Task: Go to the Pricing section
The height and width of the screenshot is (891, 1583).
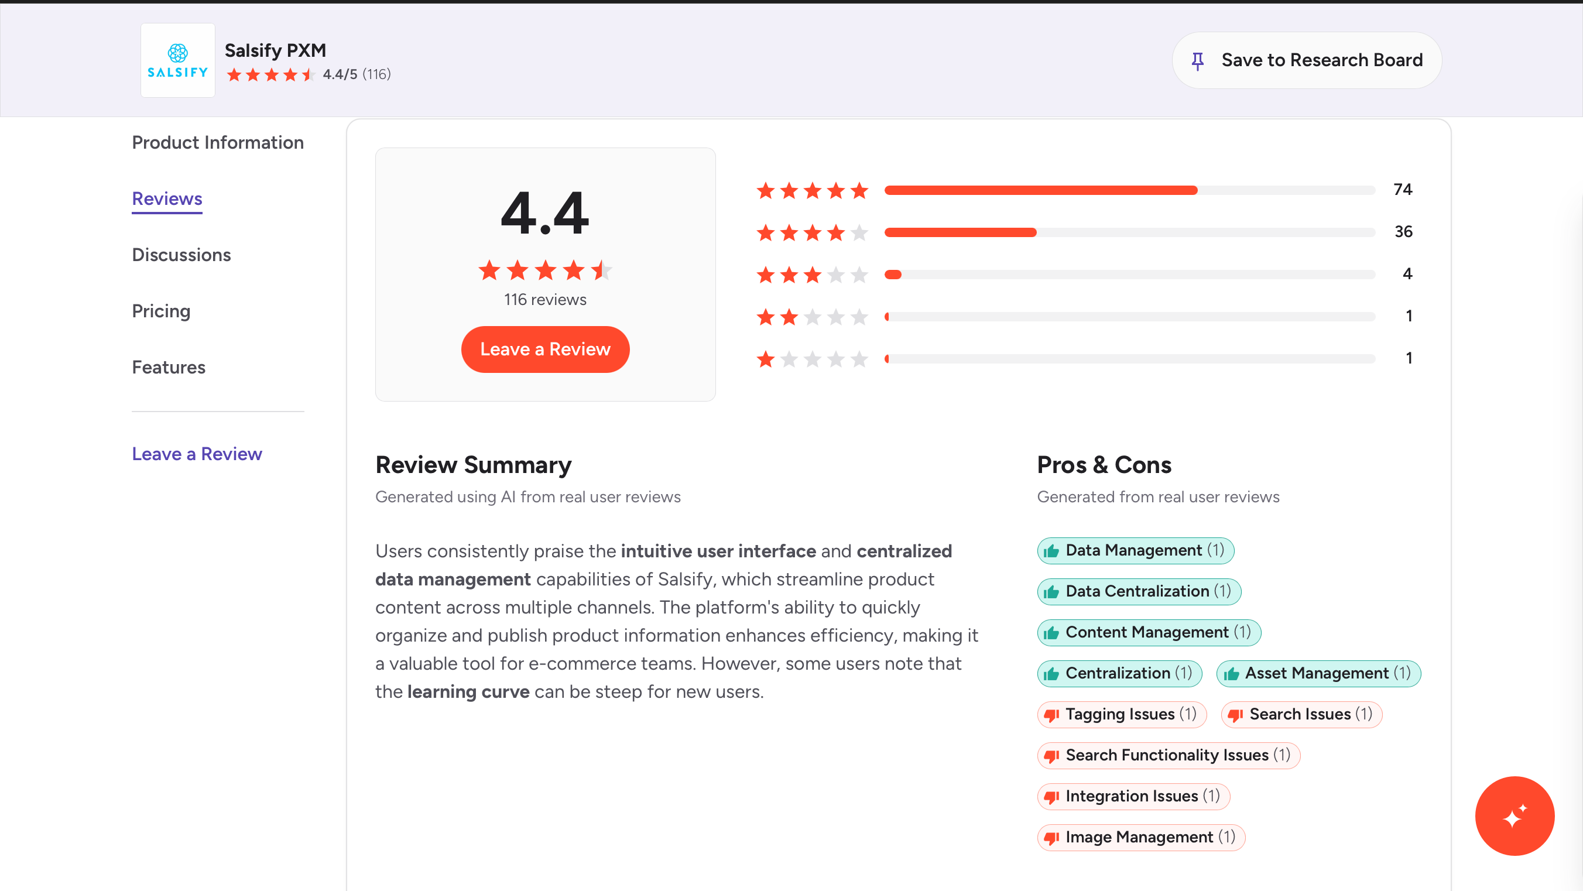Action: (x=161, y=311)
